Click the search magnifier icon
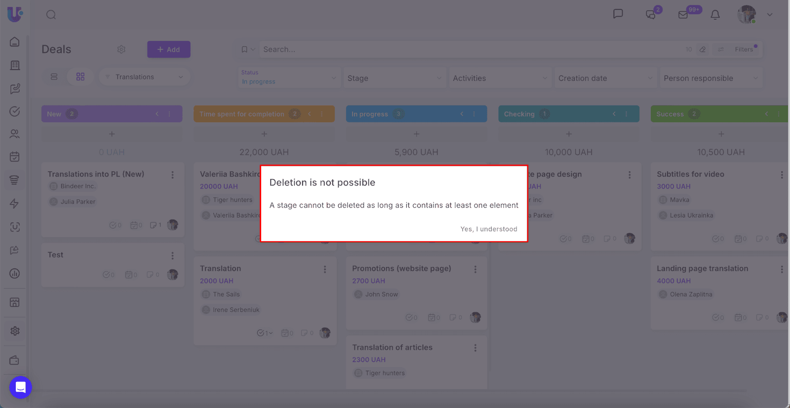 (51, 15)
